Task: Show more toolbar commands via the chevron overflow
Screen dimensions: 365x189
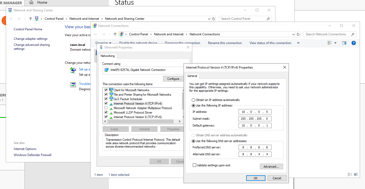Action: pyautogui.click(x=298, y=43)
